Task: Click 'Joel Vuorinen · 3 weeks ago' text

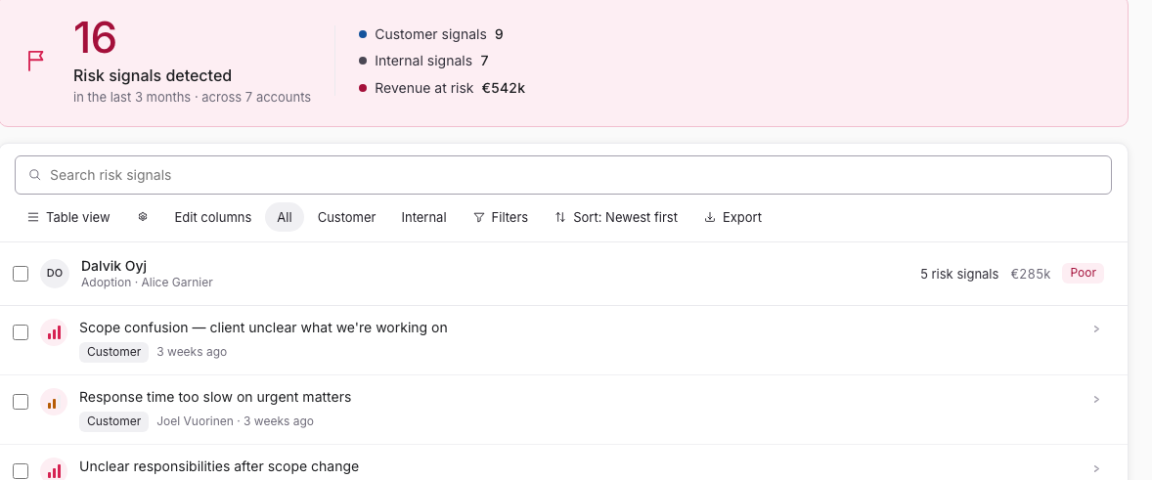Action: tap(235, 421)
